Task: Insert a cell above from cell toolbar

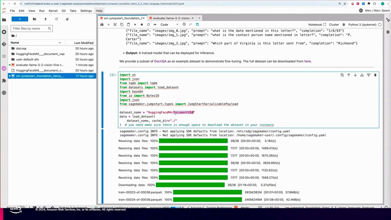Action: tap(362, 75)
